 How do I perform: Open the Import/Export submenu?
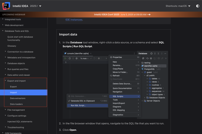pos(125,103)
